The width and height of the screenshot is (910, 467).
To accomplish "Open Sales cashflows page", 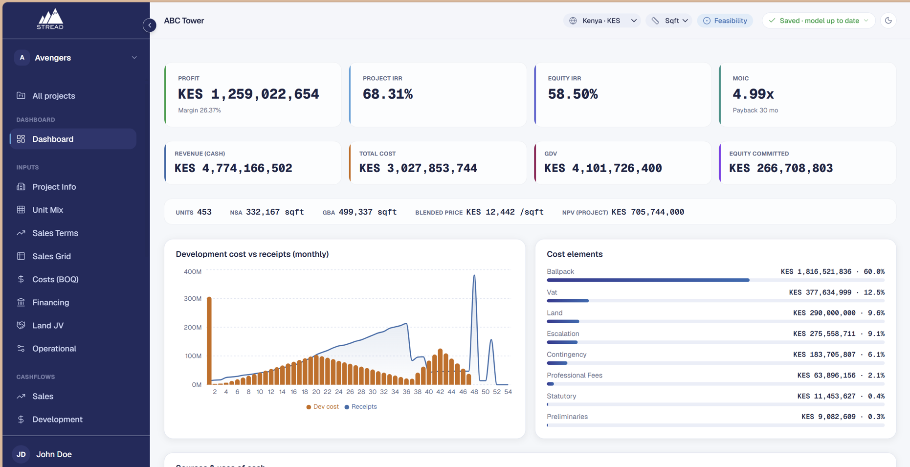I will [x=73, y=396].
